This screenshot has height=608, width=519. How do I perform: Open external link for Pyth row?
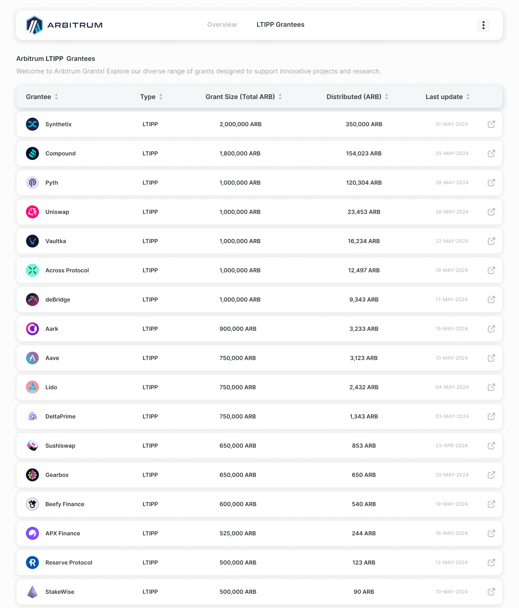[491, 183]
